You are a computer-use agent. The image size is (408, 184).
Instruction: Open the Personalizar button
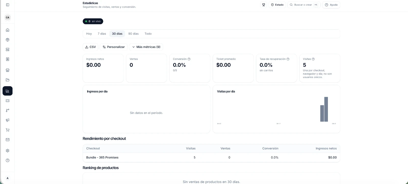coord(114,47)
